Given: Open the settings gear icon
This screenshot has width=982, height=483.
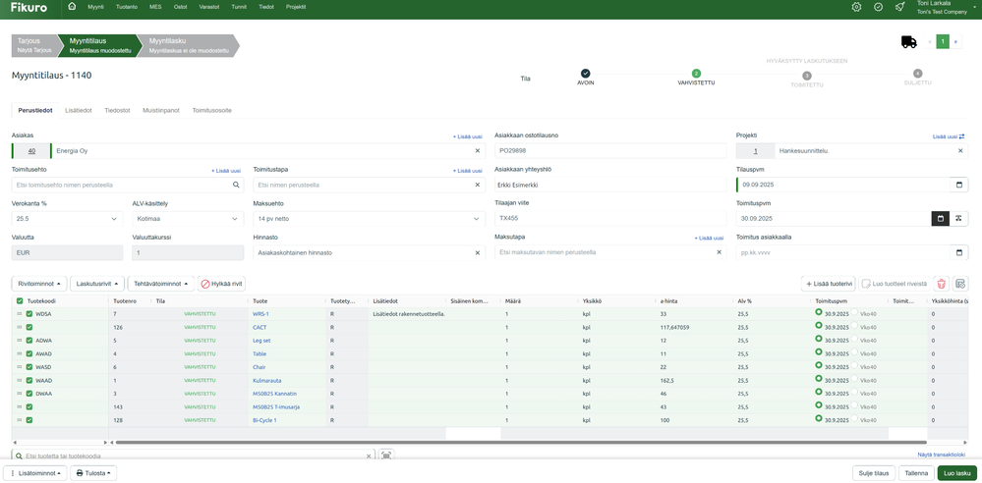Looking at the screenshot, I should point(857,7).
